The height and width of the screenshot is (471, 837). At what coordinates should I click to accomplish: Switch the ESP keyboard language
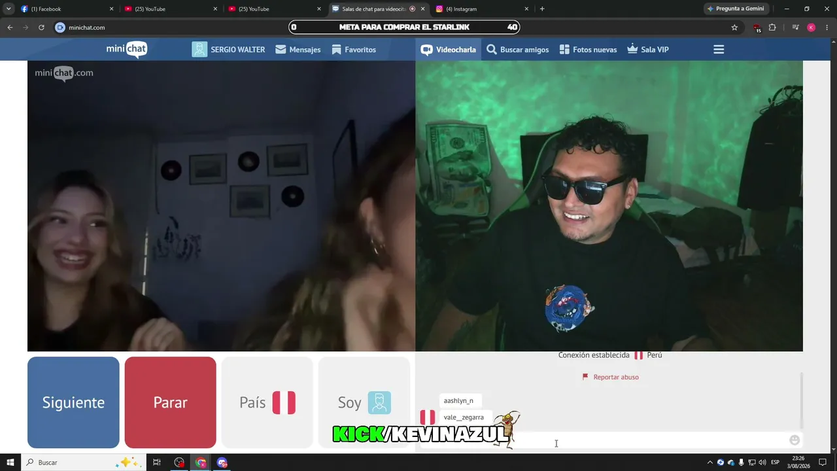pos(776,462)
